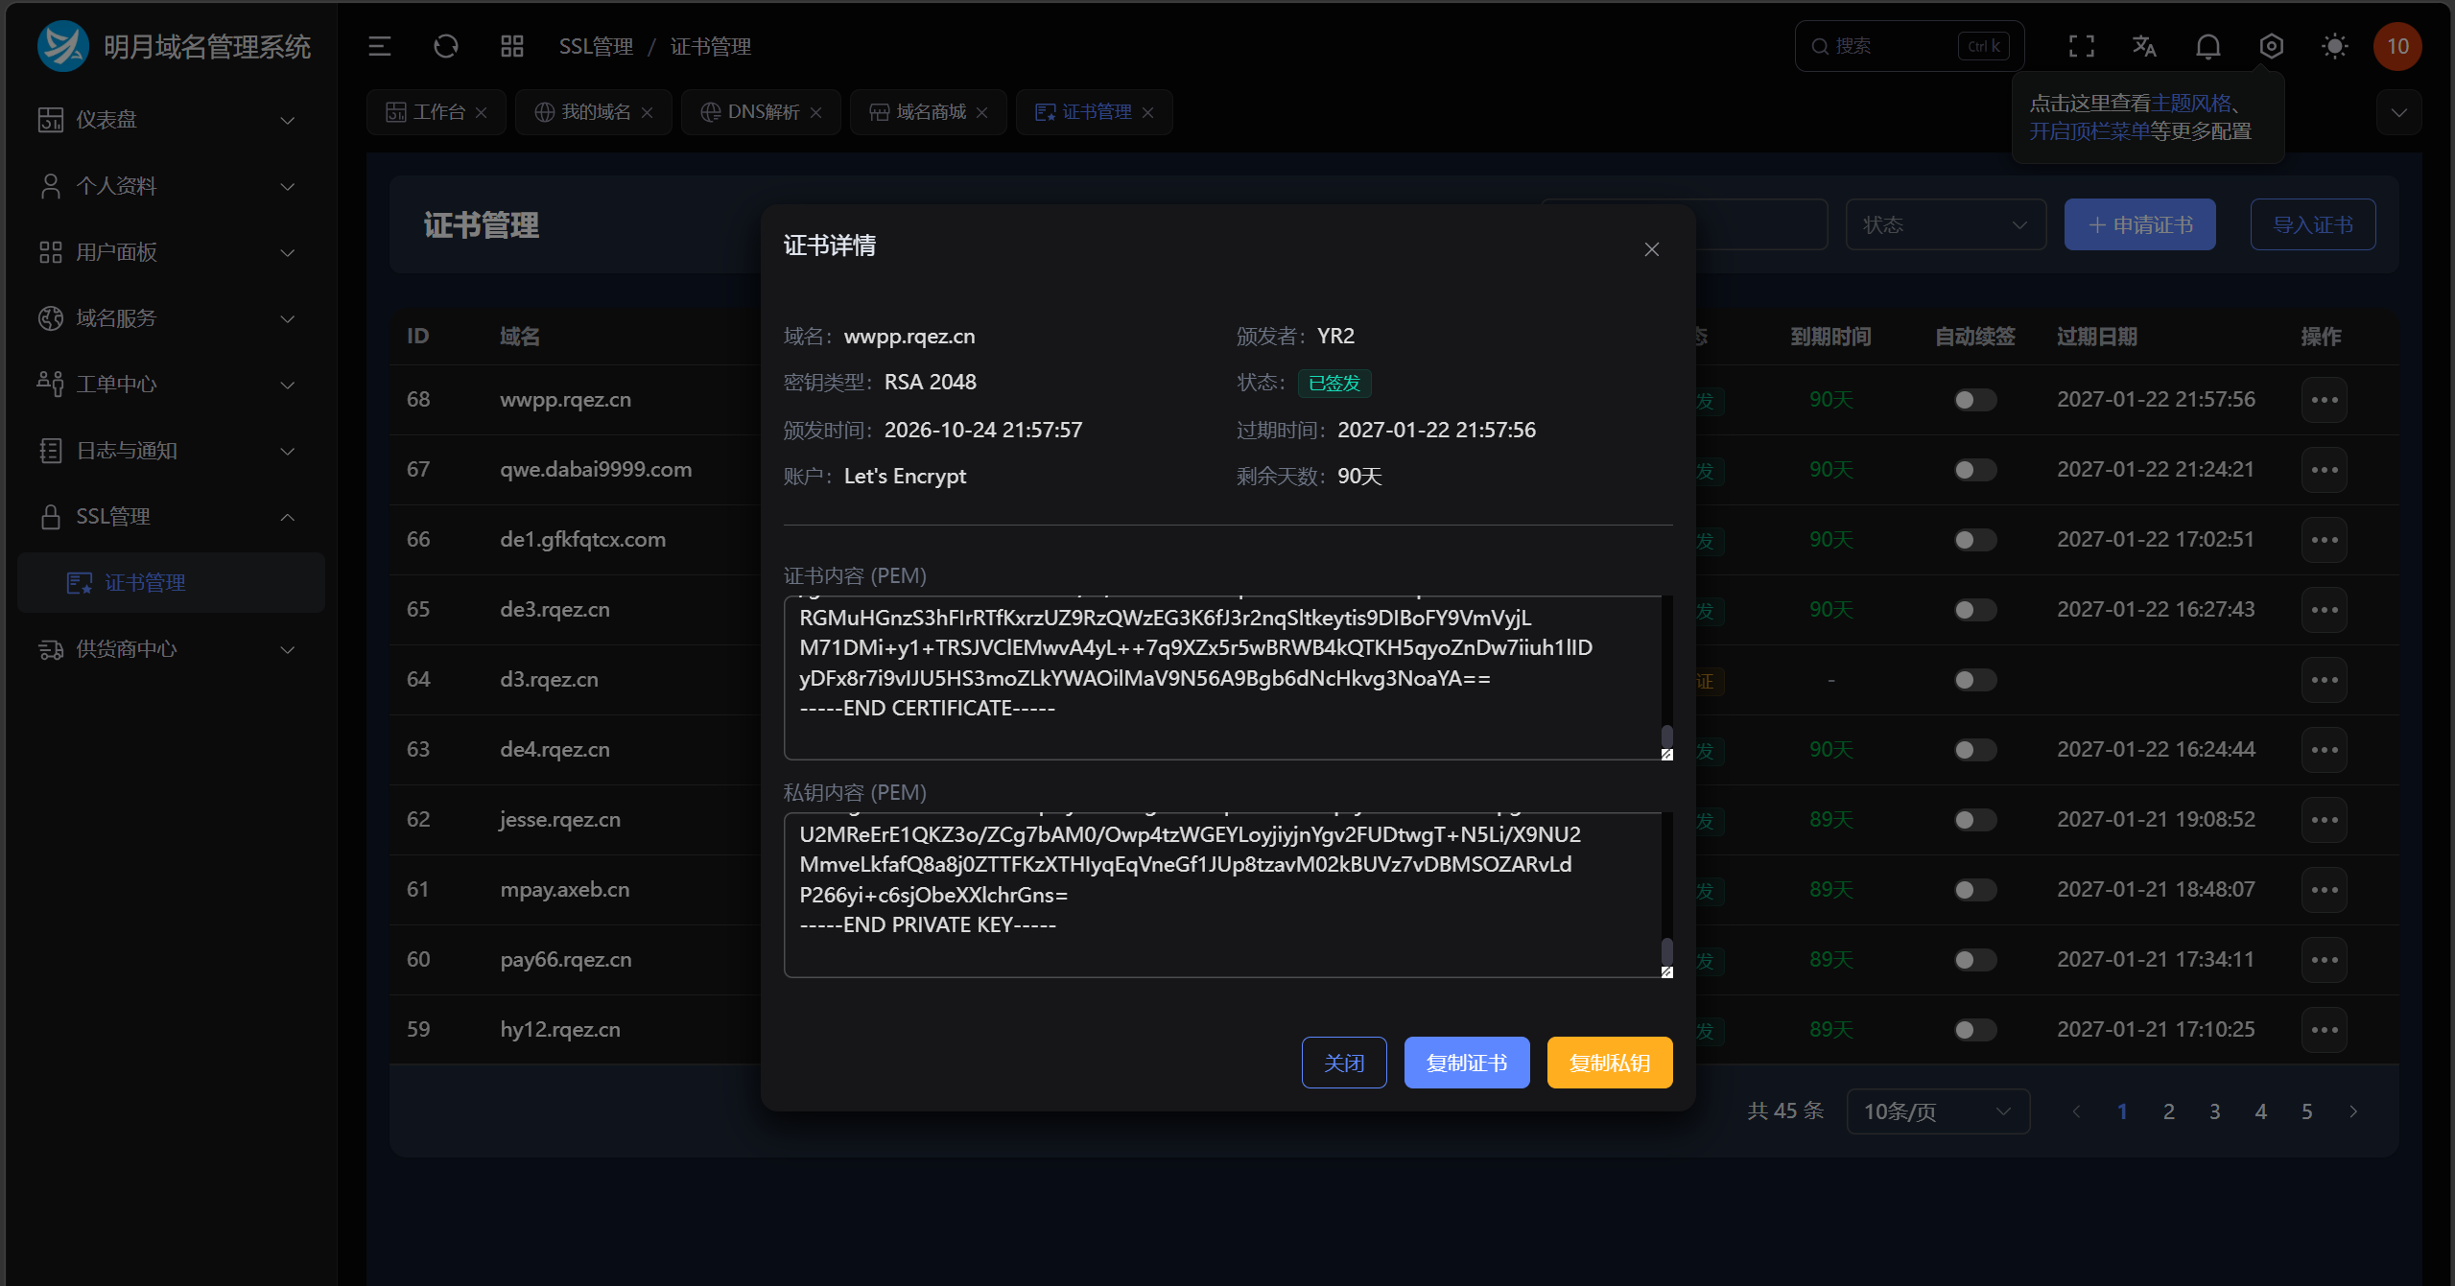The width and height of the screenshot is (2455, 1286).
Task: Click the 关闭 button in the dialog
Action: [x=1344, y=1063]
